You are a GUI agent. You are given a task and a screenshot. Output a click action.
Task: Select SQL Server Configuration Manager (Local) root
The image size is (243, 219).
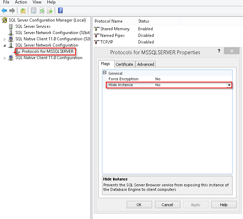[x=47, y=20]
